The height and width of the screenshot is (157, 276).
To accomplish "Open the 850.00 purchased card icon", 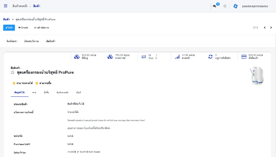I will 244,57.
